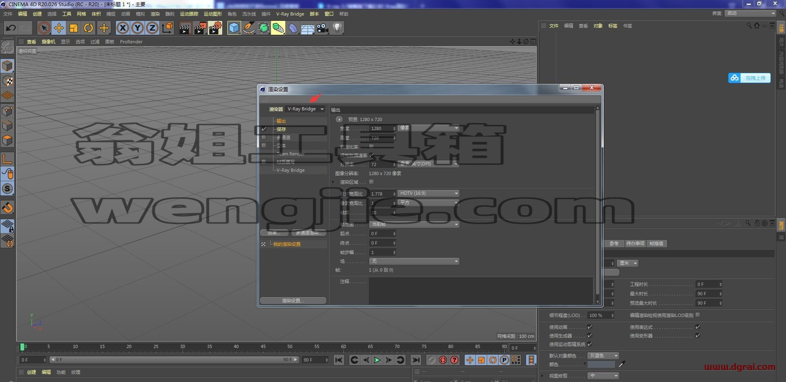The image size is (786, 382).
Task: Click the Play forward button
Action: click(377, 360)
